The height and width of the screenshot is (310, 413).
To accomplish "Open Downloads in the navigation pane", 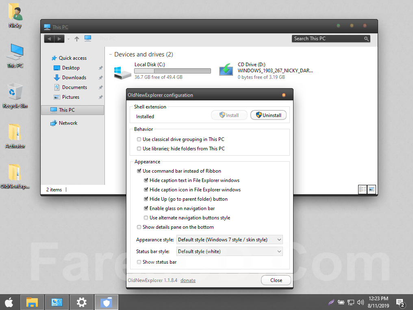I will click(74, 78).
